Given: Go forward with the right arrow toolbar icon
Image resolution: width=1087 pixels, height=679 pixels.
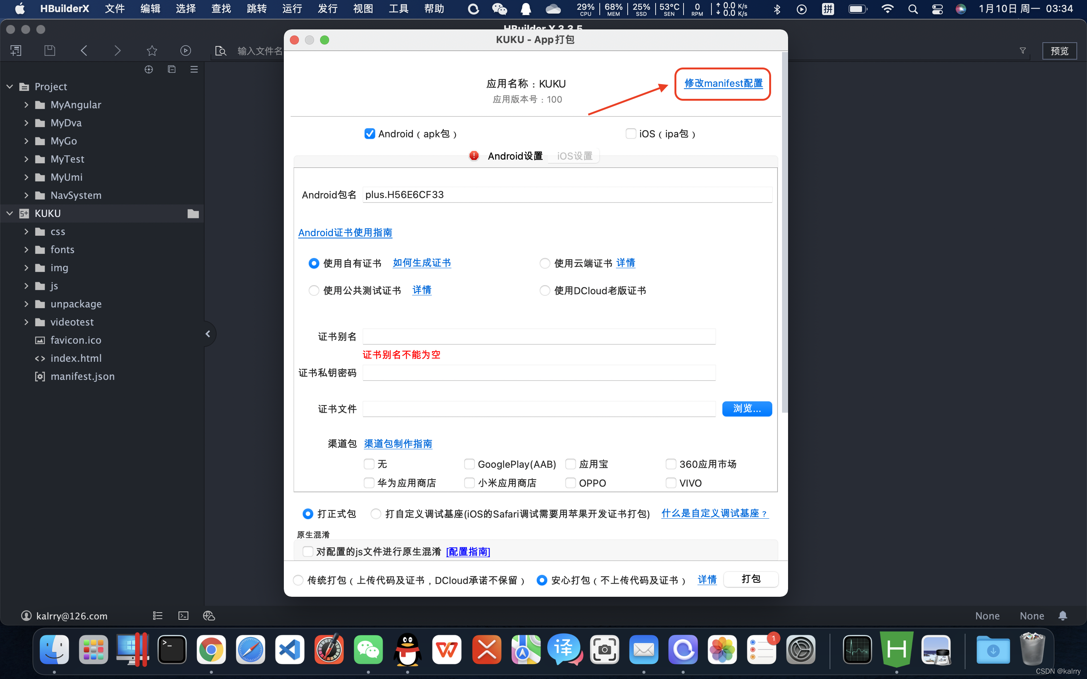Looking at the screenshot, I should pyautogui.click(x=118, y=51).
